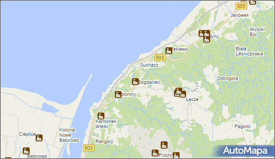Click the Ostrogóra place label

click(x=227, y=78)
